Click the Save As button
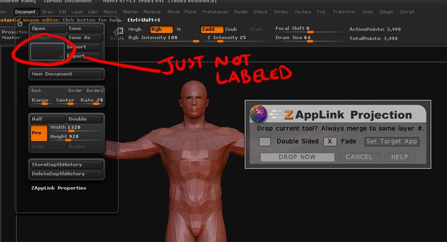This screenshot has width=447, height=242. [85, 37]
